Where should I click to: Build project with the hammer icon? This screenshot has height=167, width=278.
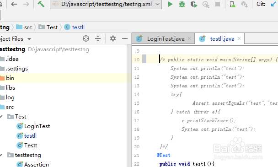tap(41, 4)
